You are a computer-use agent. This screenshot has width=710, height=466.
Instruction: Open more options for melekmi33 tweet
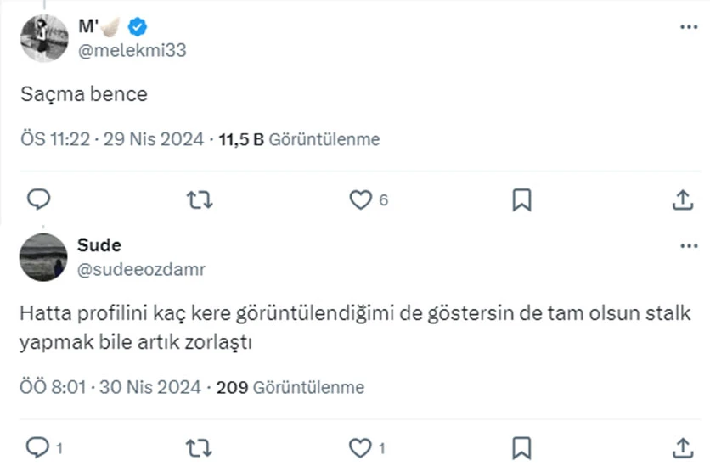click(688, 27)
